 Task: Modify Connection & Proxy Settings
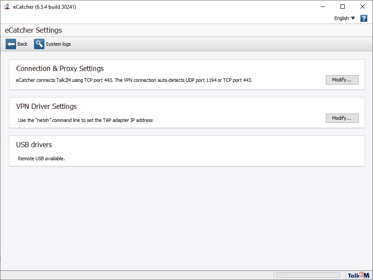click(342, 80)
